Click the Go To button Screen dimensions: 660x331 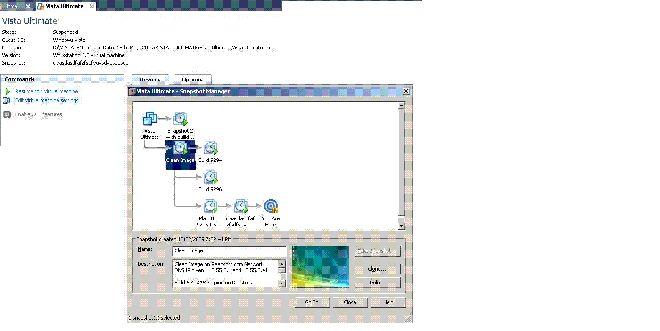[312, 302]
